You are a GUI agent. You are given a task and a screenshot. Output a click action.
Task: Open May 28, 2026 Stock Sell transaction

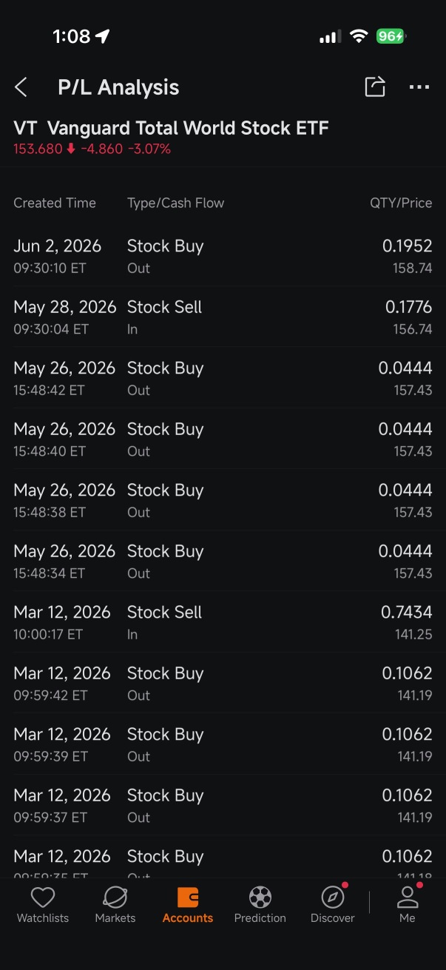[x=223, y=317]
